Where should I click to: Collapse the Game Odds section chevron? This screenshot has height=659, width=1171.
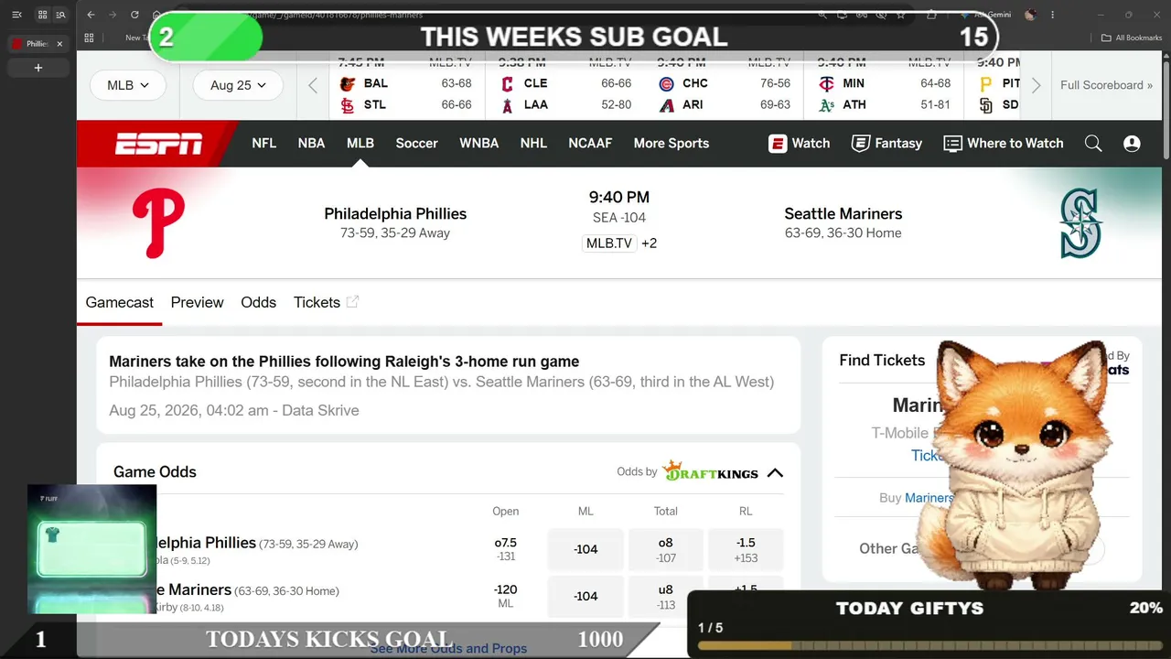coord(775,473)
